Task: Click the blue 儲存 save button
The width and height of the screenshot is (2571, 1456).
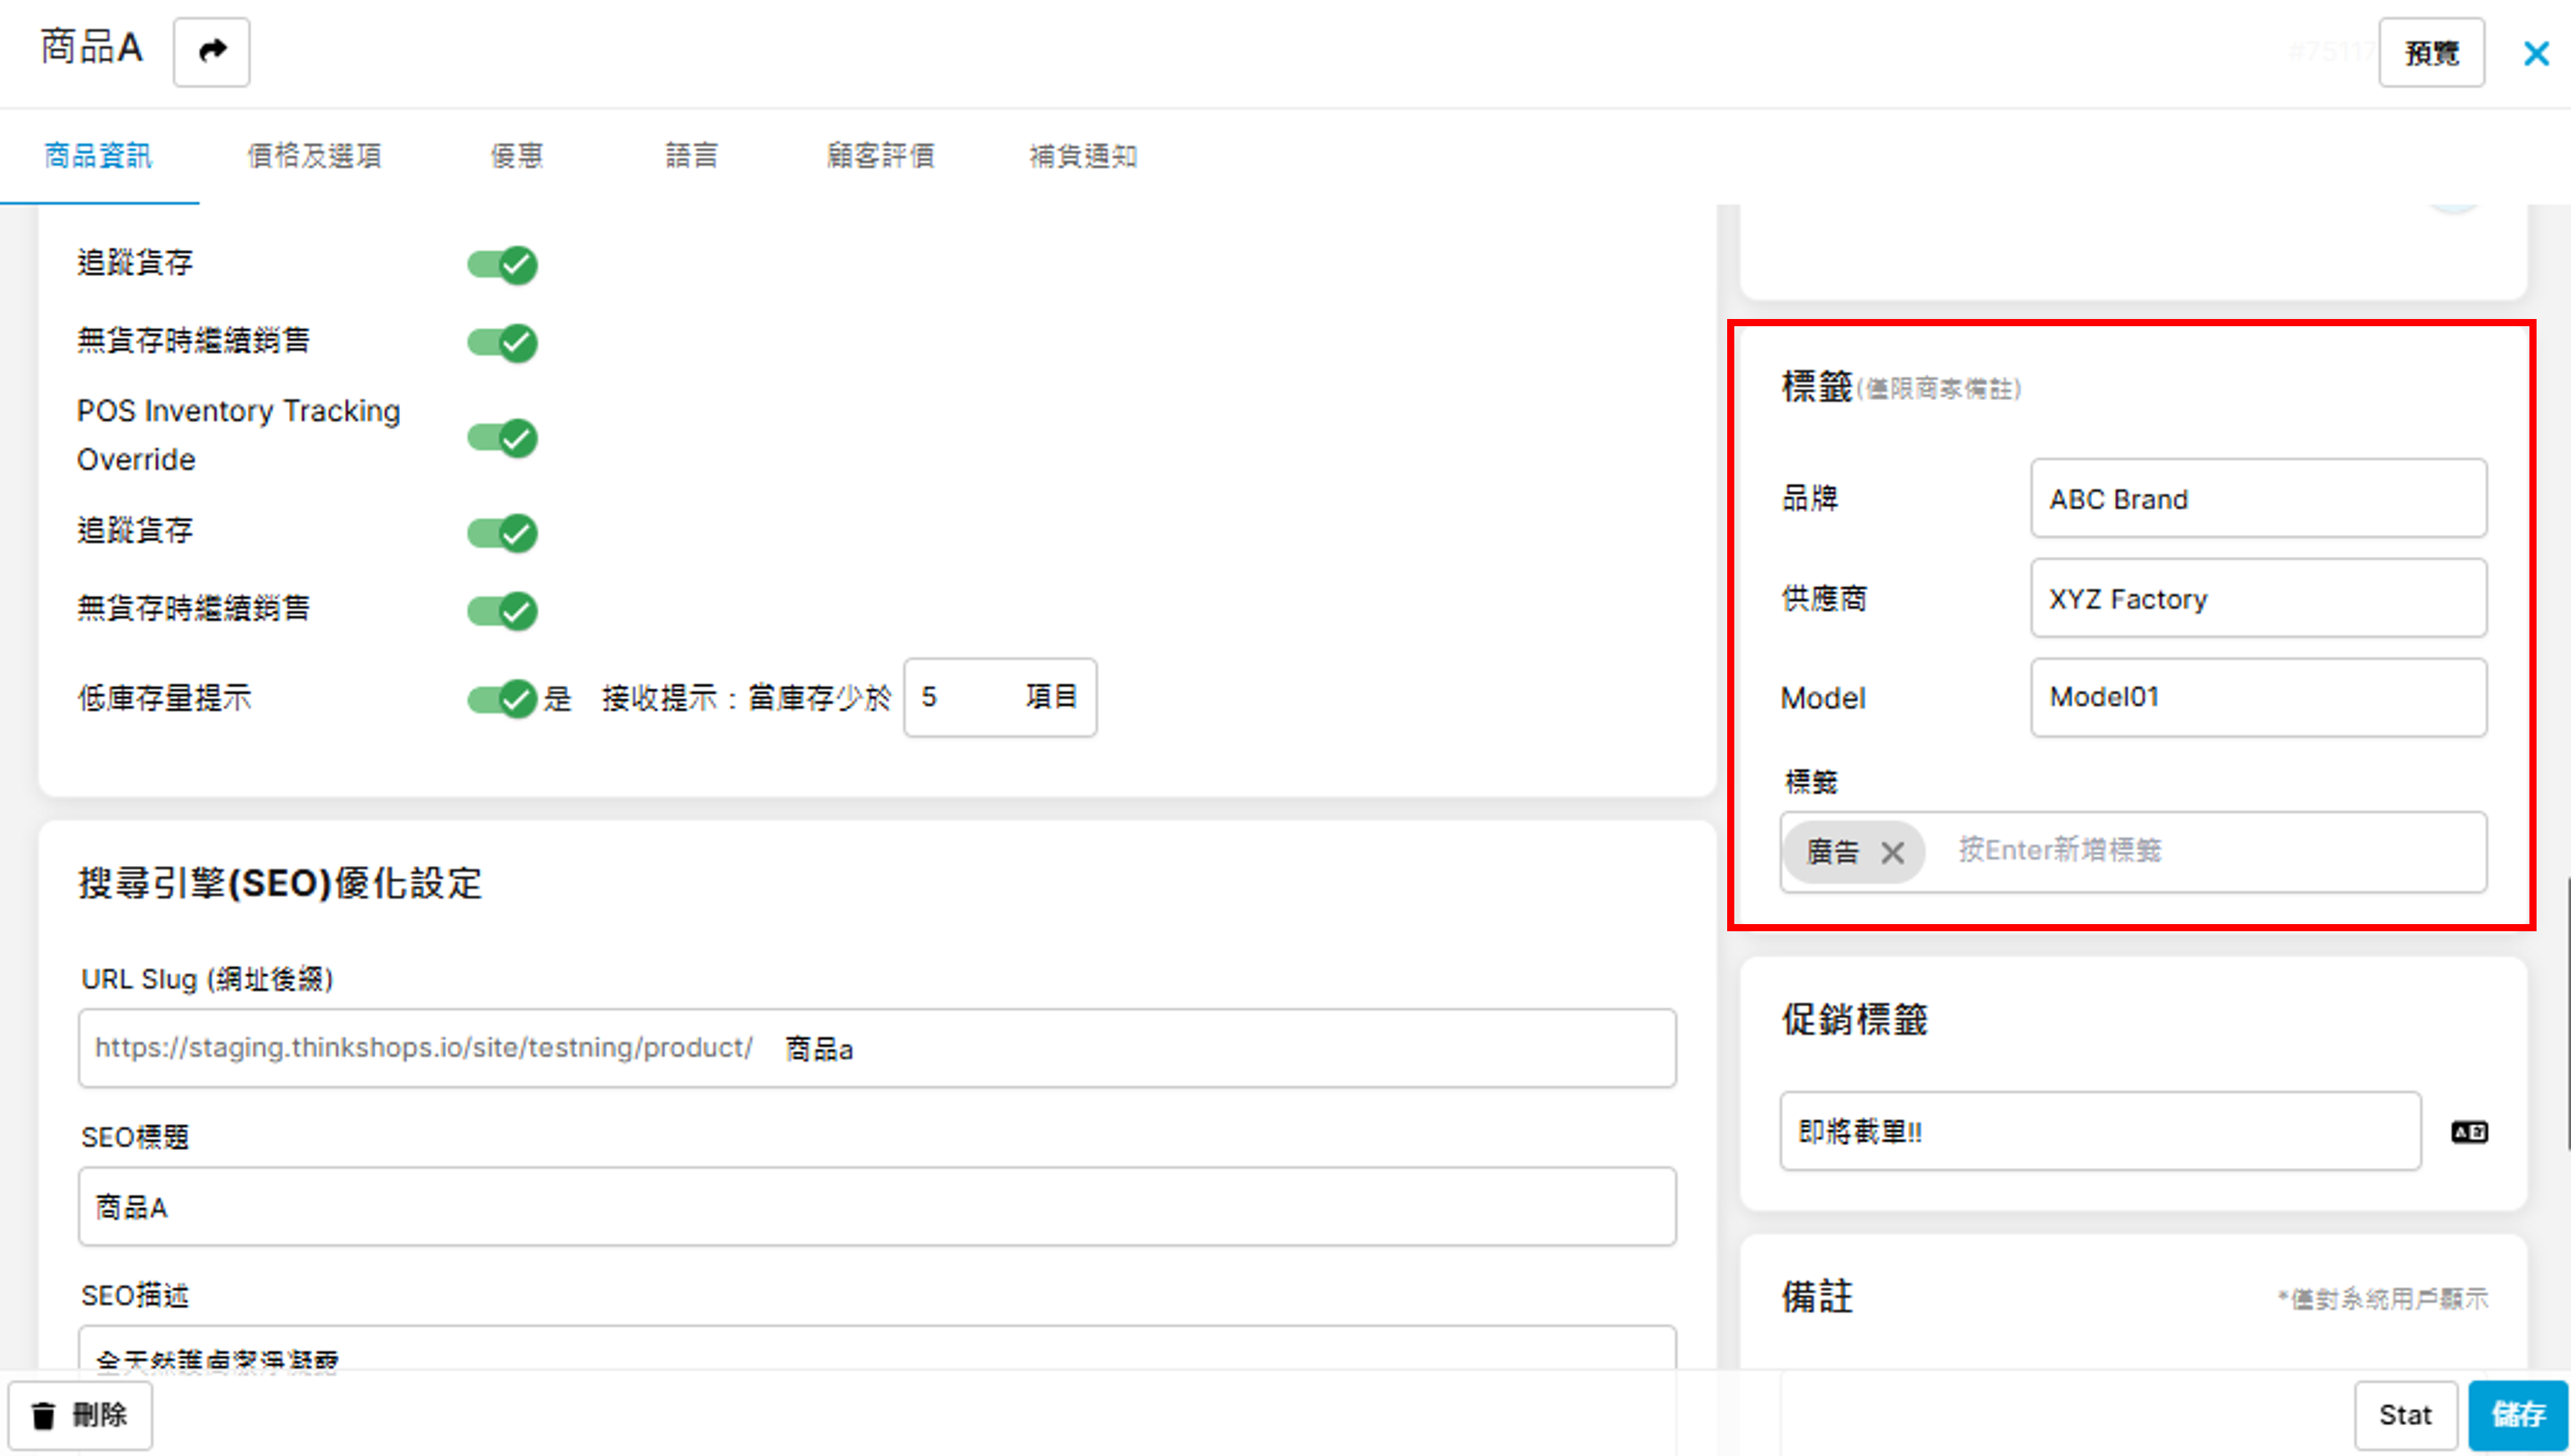Action: pos(2517,1414)
